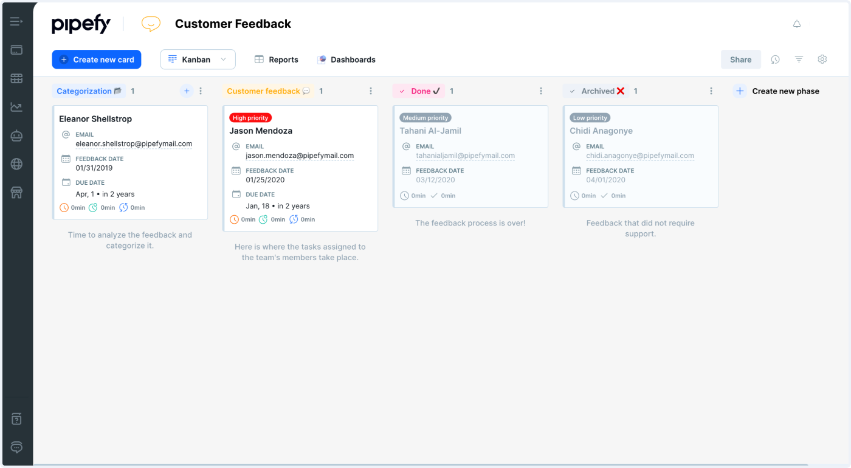Click the globe portals icon in sidebar

tap(16, 163)
